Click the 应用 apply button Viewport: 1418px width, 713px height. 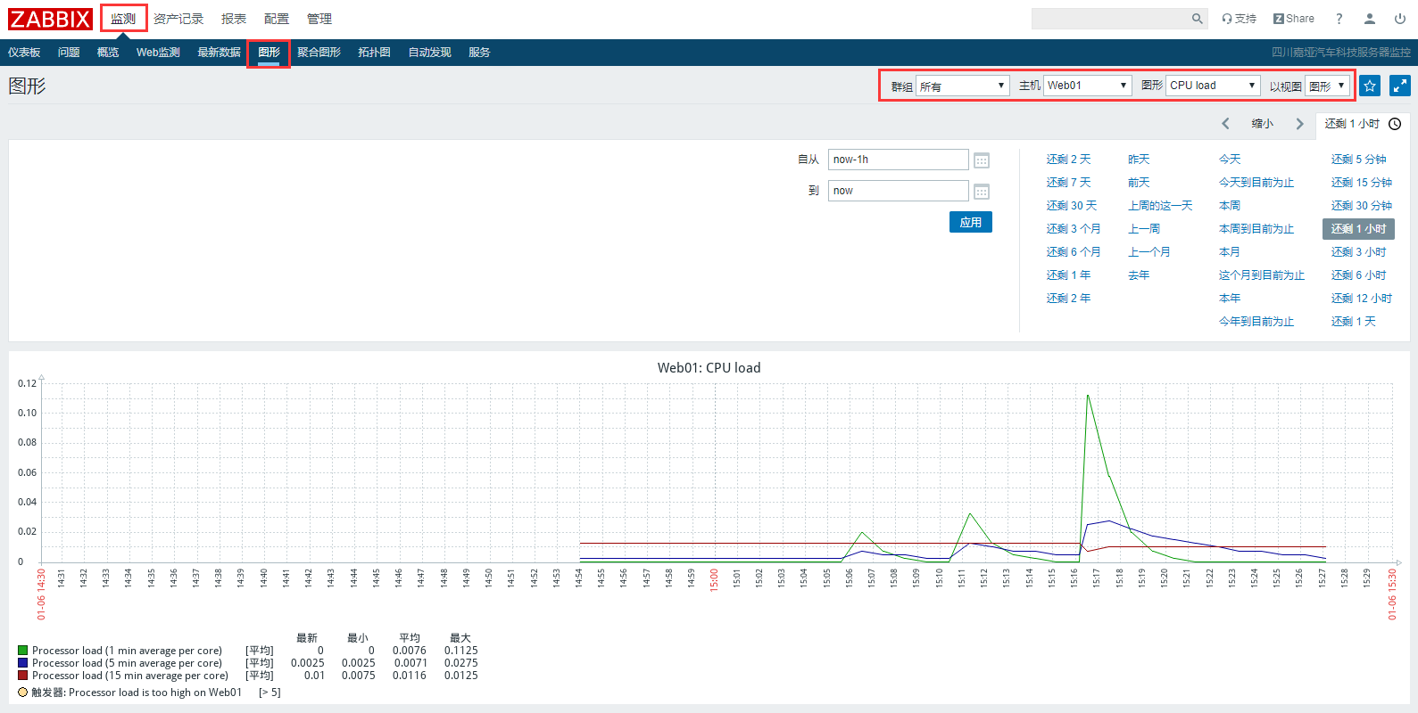click(x=971, y=222)
